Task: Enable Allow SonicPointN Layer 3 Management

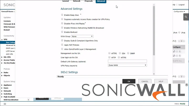Action: point(62,49)
